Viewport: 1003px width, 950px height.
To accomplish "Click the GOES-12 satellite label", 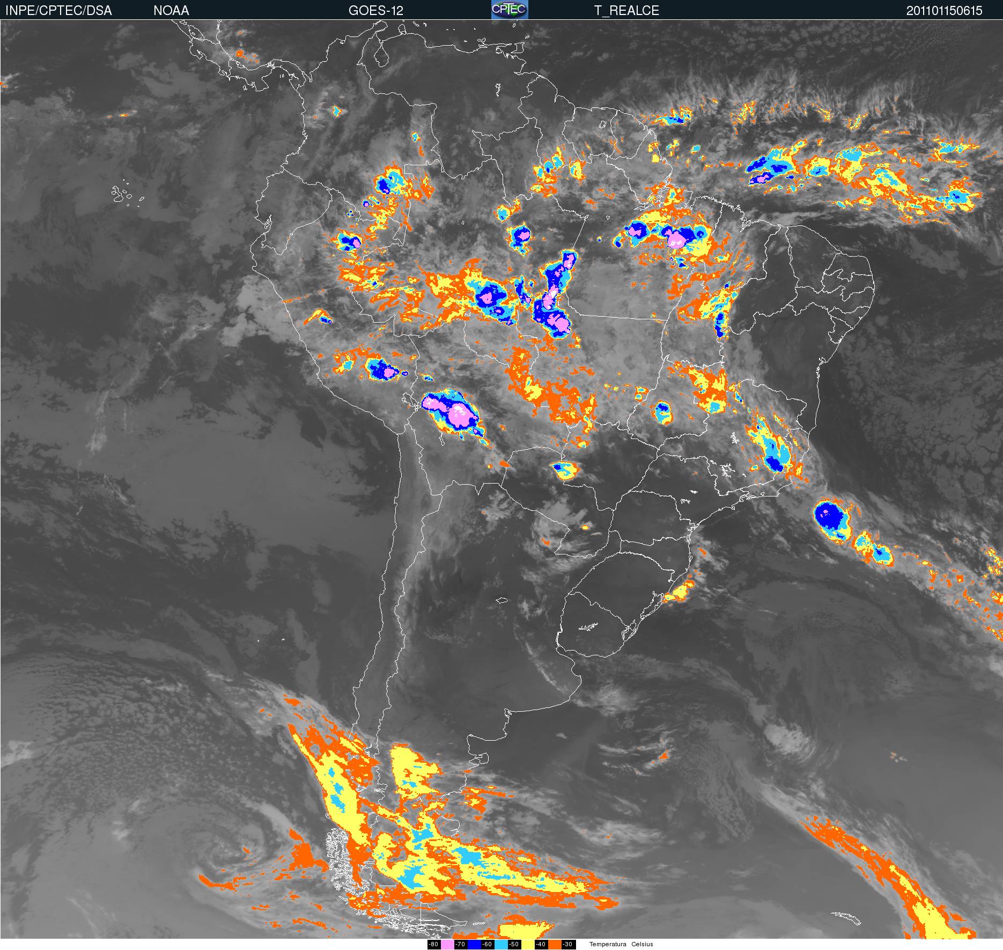I will click(375, 11).
